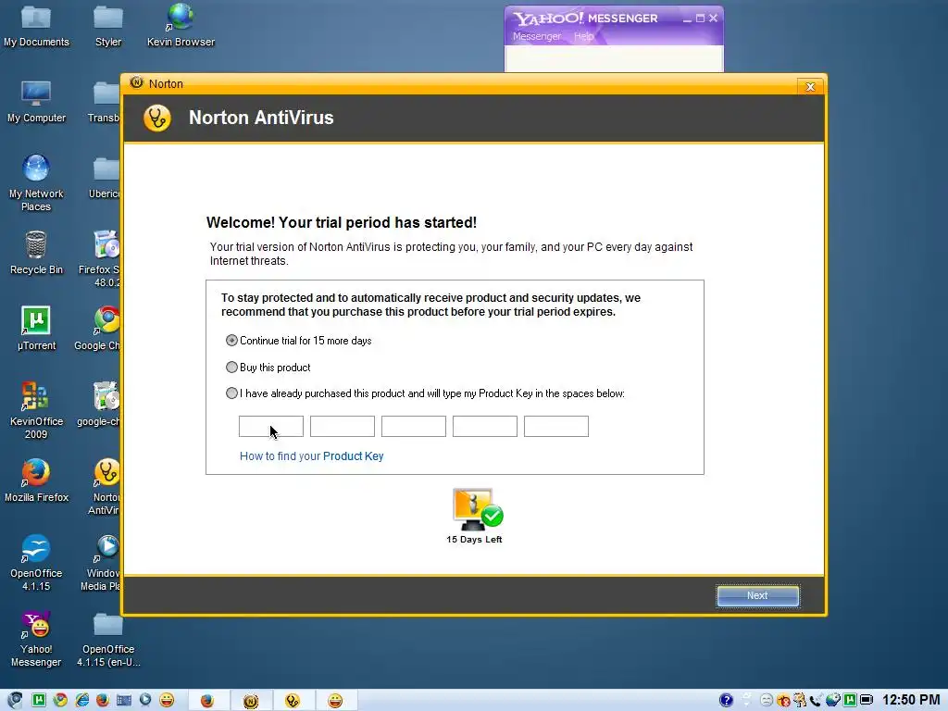Switch to Norton AntiVirus stethoscope taskbar button
Image resolution: width=948 pixels, height=711 pixels.
(293, 700)
